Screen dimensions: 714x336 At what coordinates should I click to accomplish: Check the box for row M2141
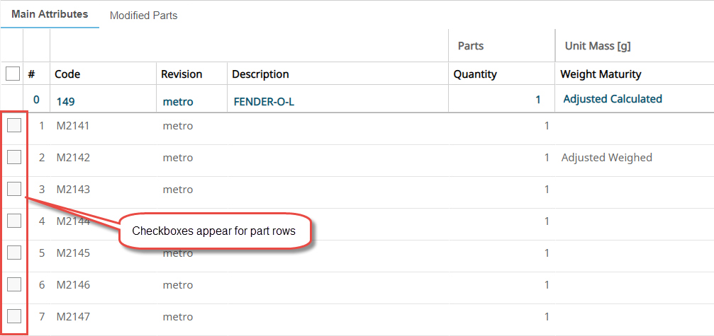pyautogui.click(x=14, y=126)
